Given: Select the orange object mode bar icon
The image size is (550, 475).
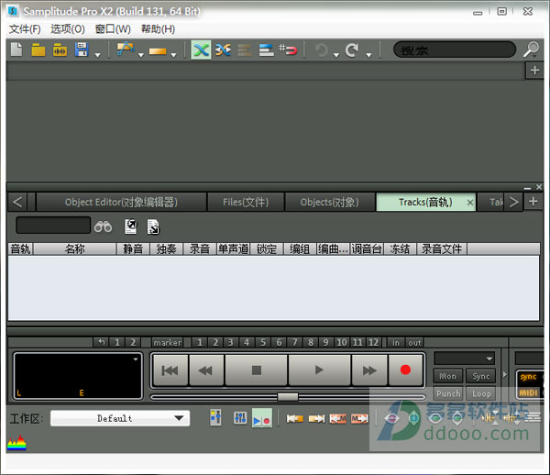Looking at the screenshot, I should [158, 51].
